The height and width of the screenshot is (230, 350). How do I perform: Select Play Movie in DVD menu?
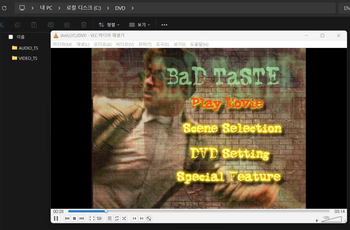(227, 103)
